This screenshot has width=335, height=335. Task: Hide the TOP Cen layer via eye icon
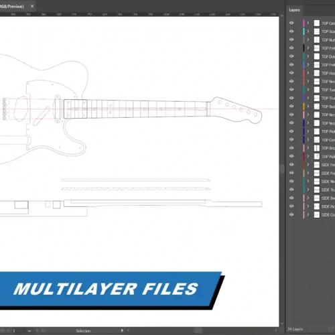click(x=291, y=23)
